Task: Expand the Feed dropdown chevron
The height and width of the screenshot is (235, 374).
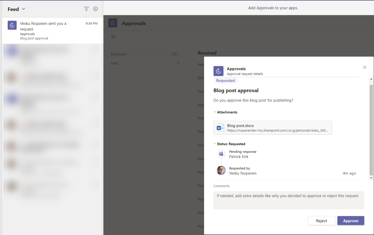Action: [24, 9]
